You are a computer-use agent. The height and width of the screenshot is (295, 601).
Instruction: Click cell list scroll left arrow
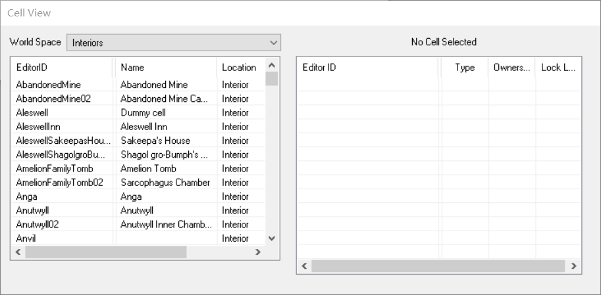point(18,252)
